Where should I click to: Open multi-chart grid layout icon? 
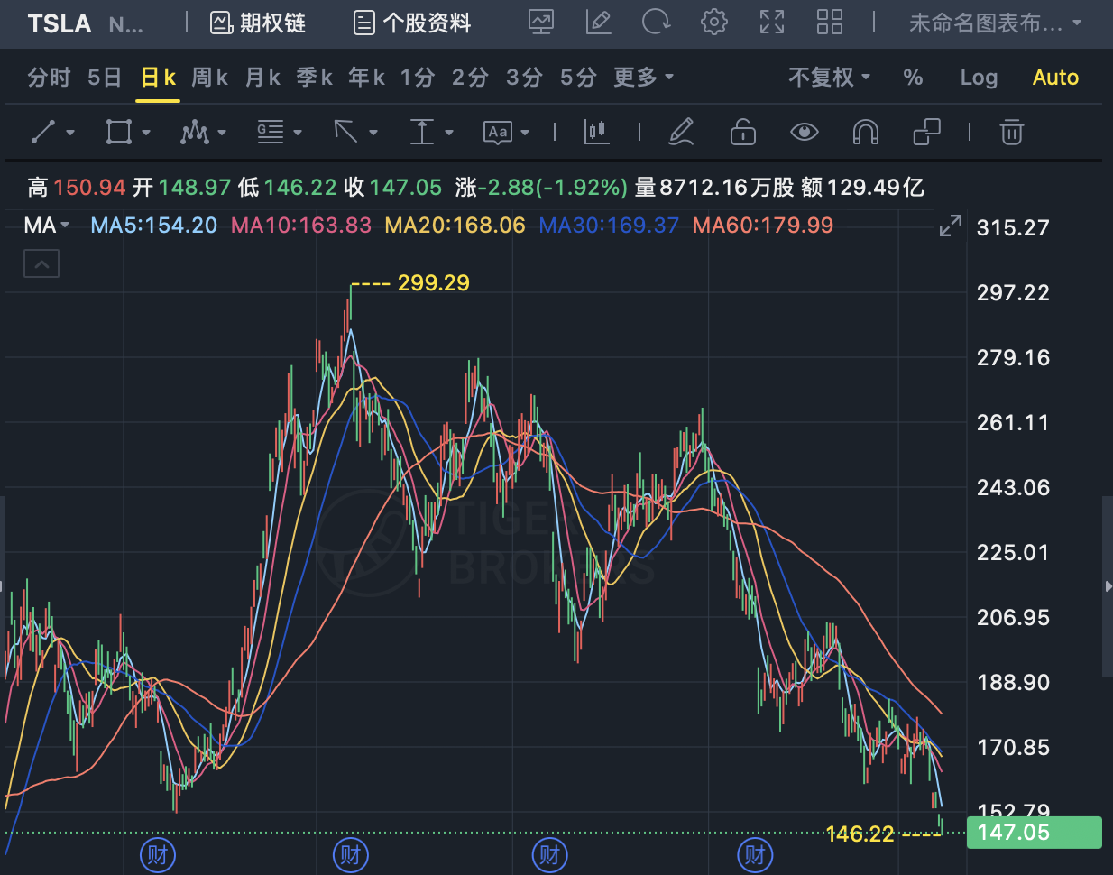pos(830,23)
